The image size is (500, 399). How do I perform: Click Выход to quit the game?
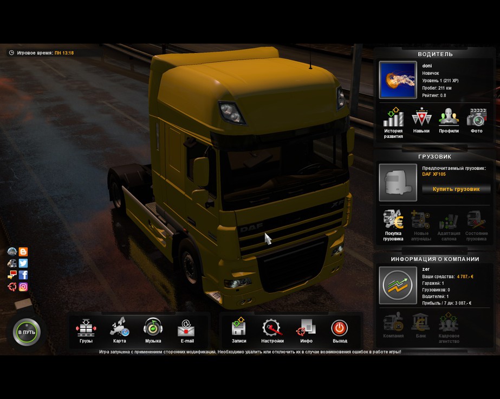pos(340,331)
